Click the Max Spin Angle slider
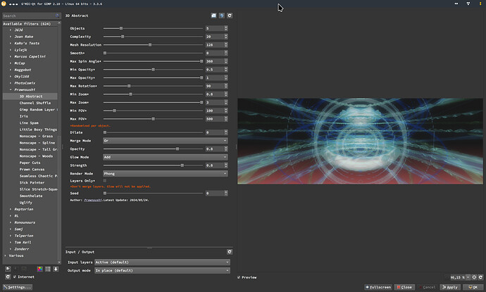 [x=153, y=61]
